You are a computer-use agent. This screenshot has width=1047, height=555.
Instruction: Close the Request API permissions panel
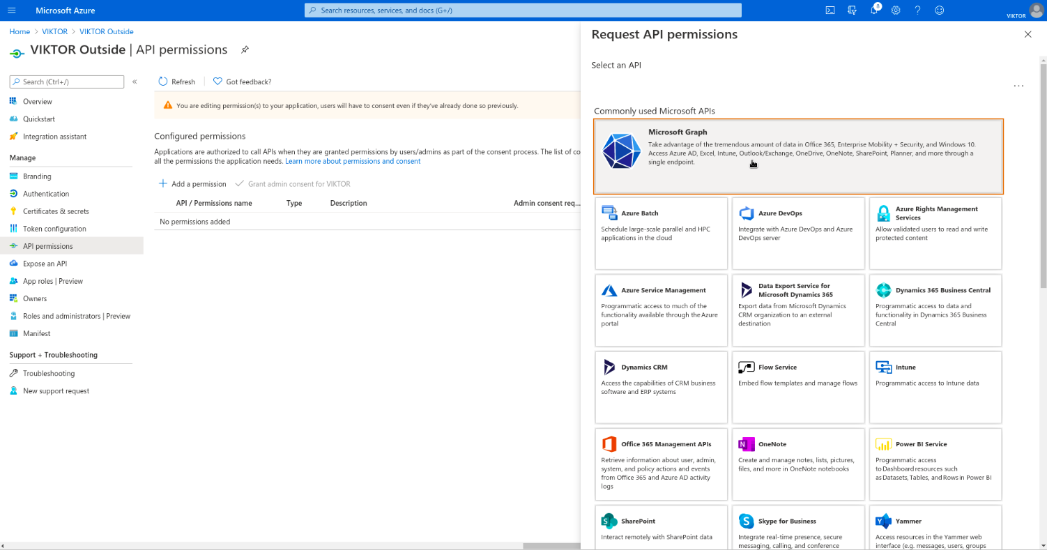tap(1027, 34)
